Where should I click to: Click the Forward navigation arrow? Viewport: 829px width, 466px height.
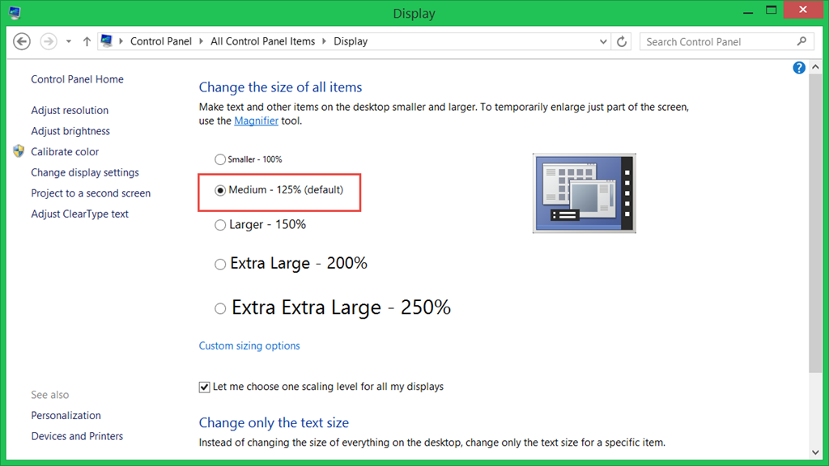[49, 41]
